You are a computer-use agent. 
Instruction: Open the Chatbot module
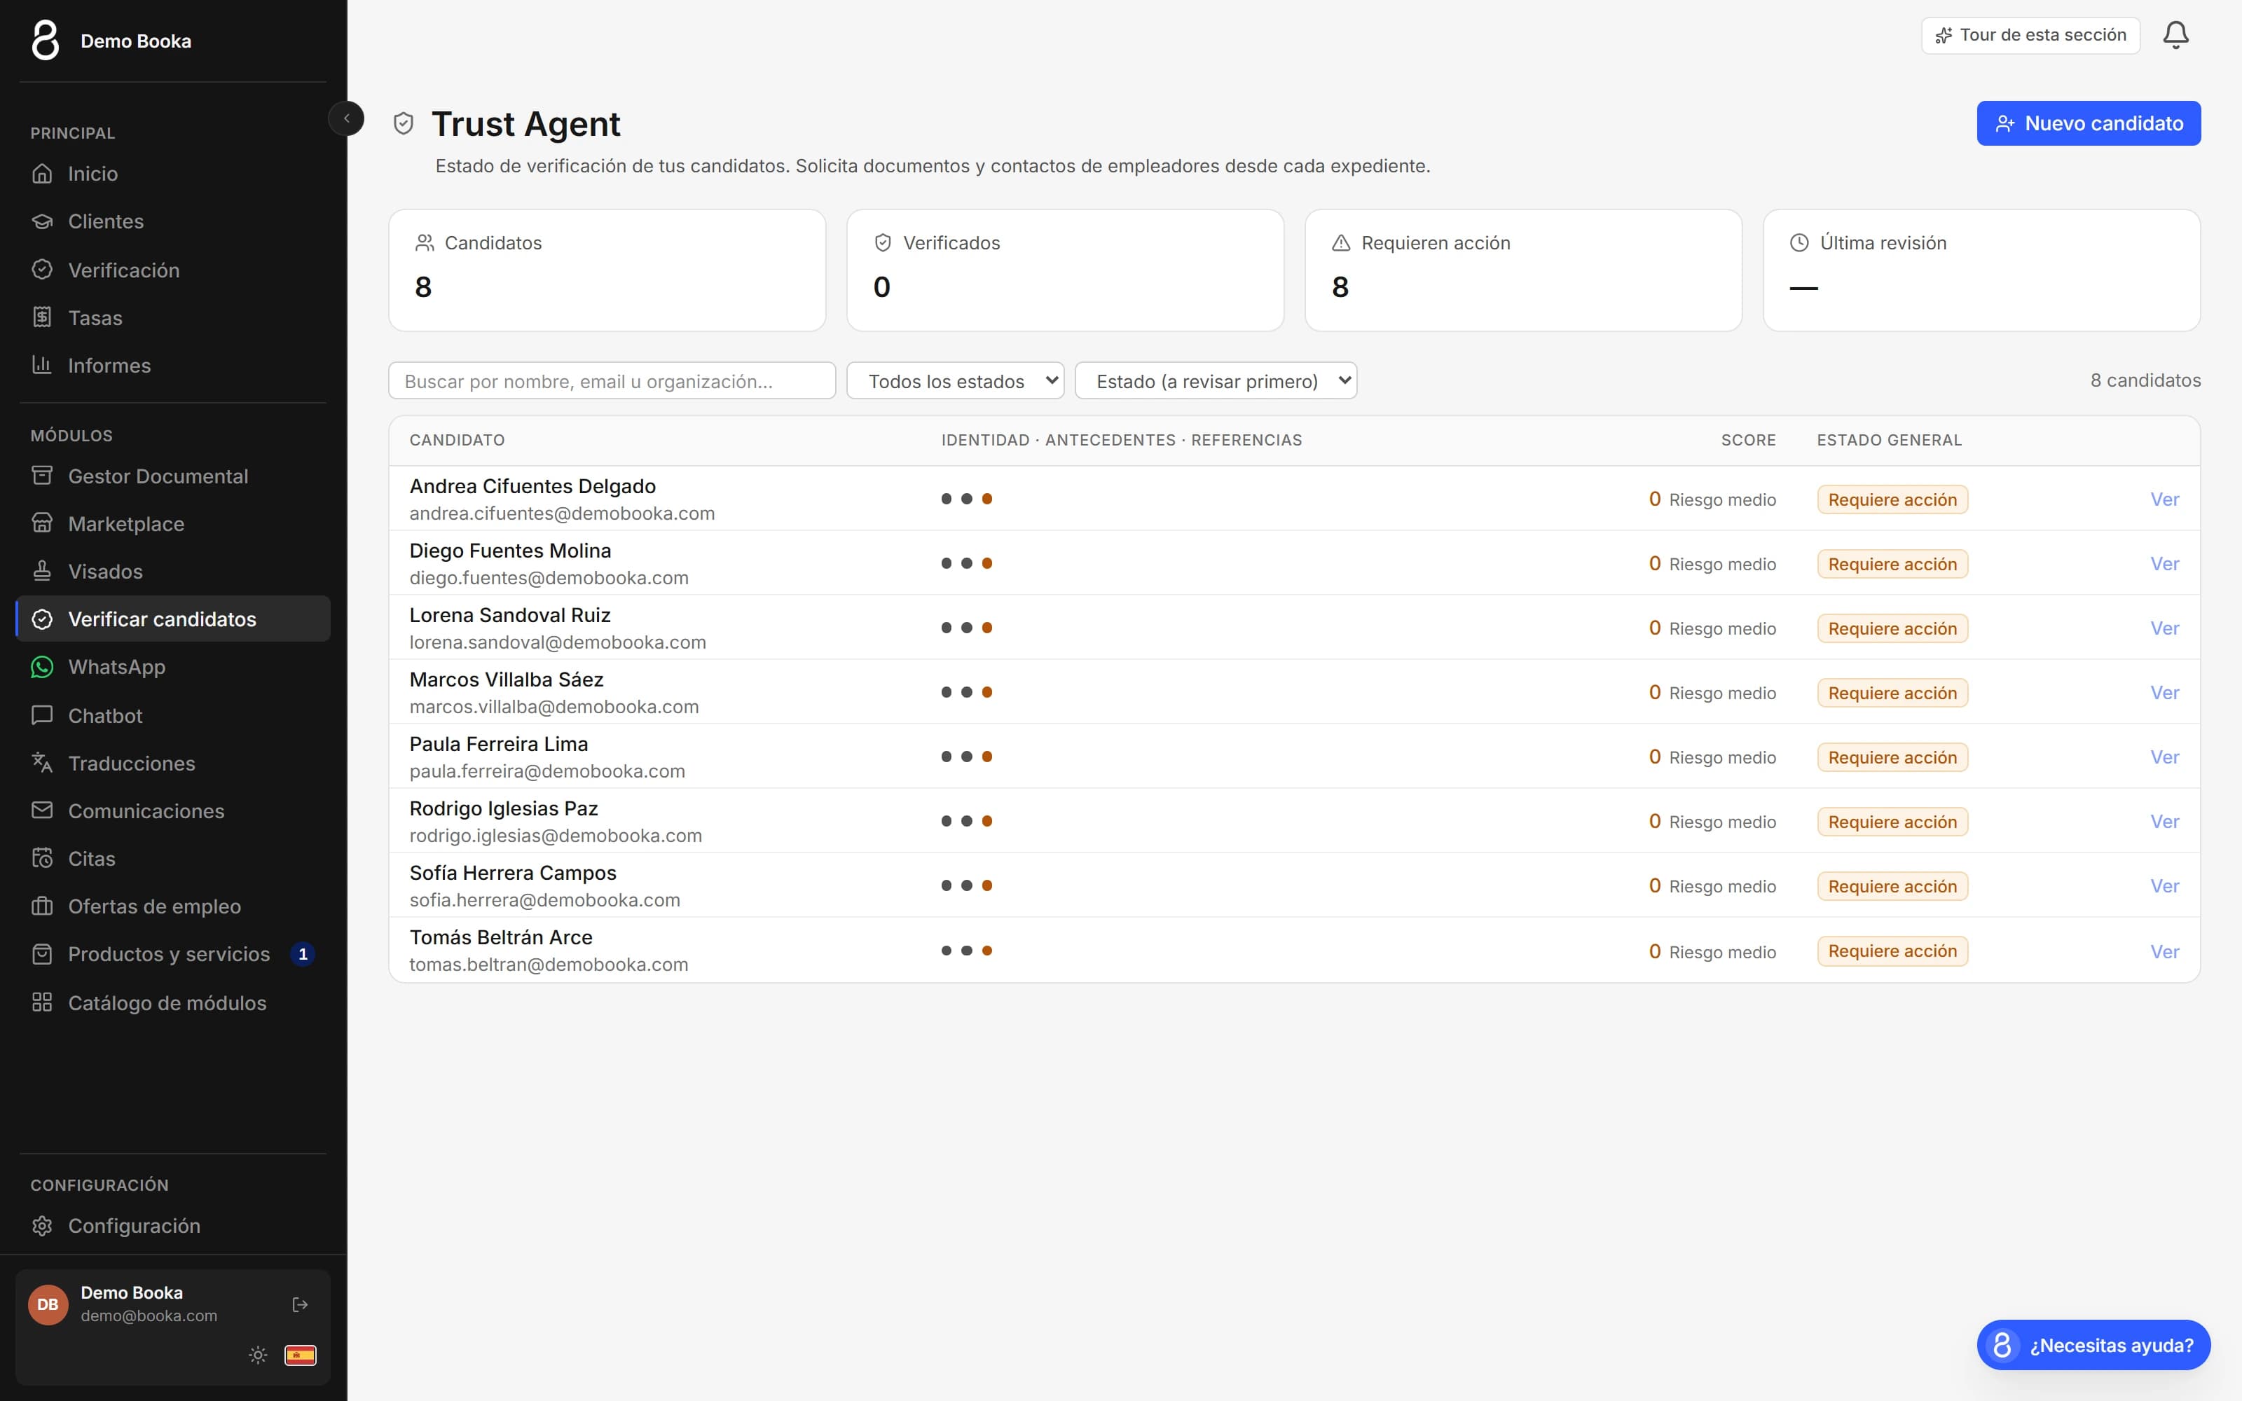coord(173,715)
